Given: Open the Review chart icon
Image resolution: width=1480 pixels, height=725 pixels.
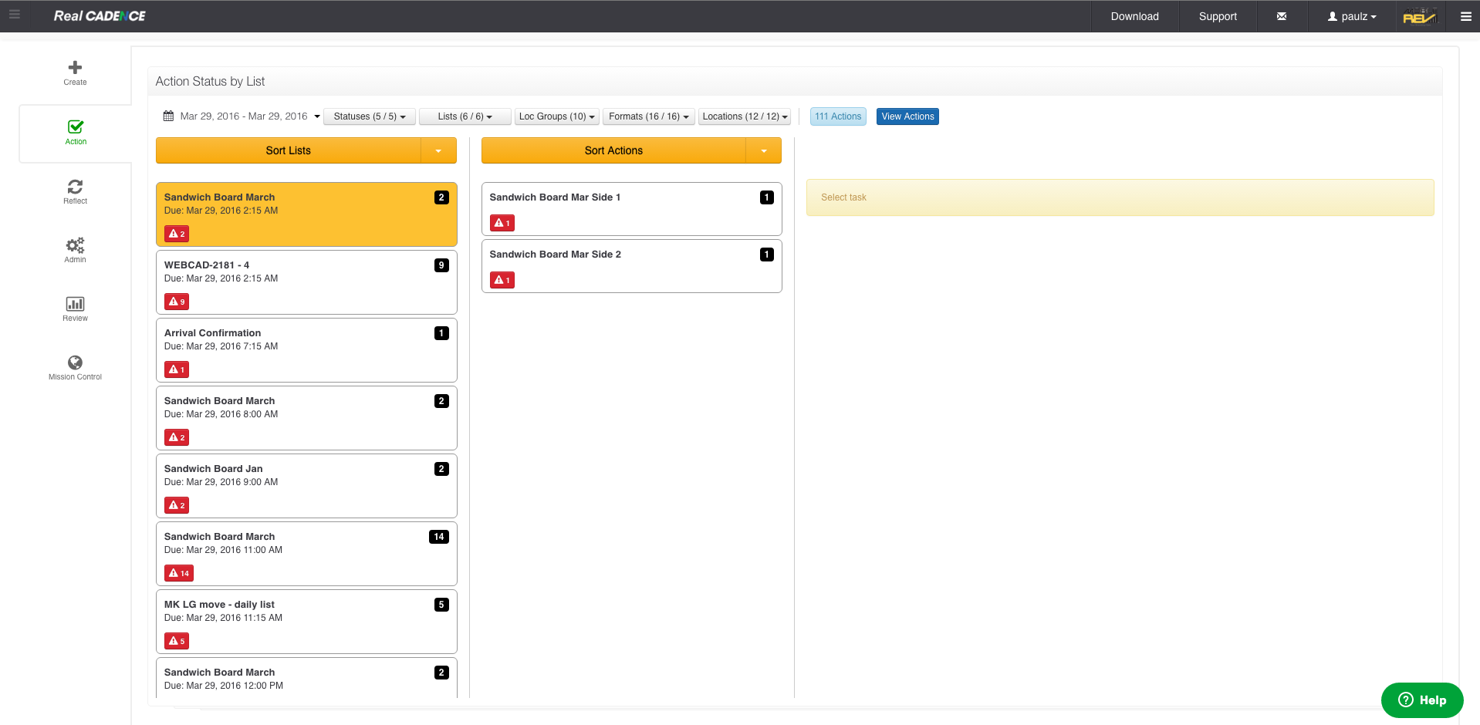Looking at the screenshot, I should click(x=75, y=304).
